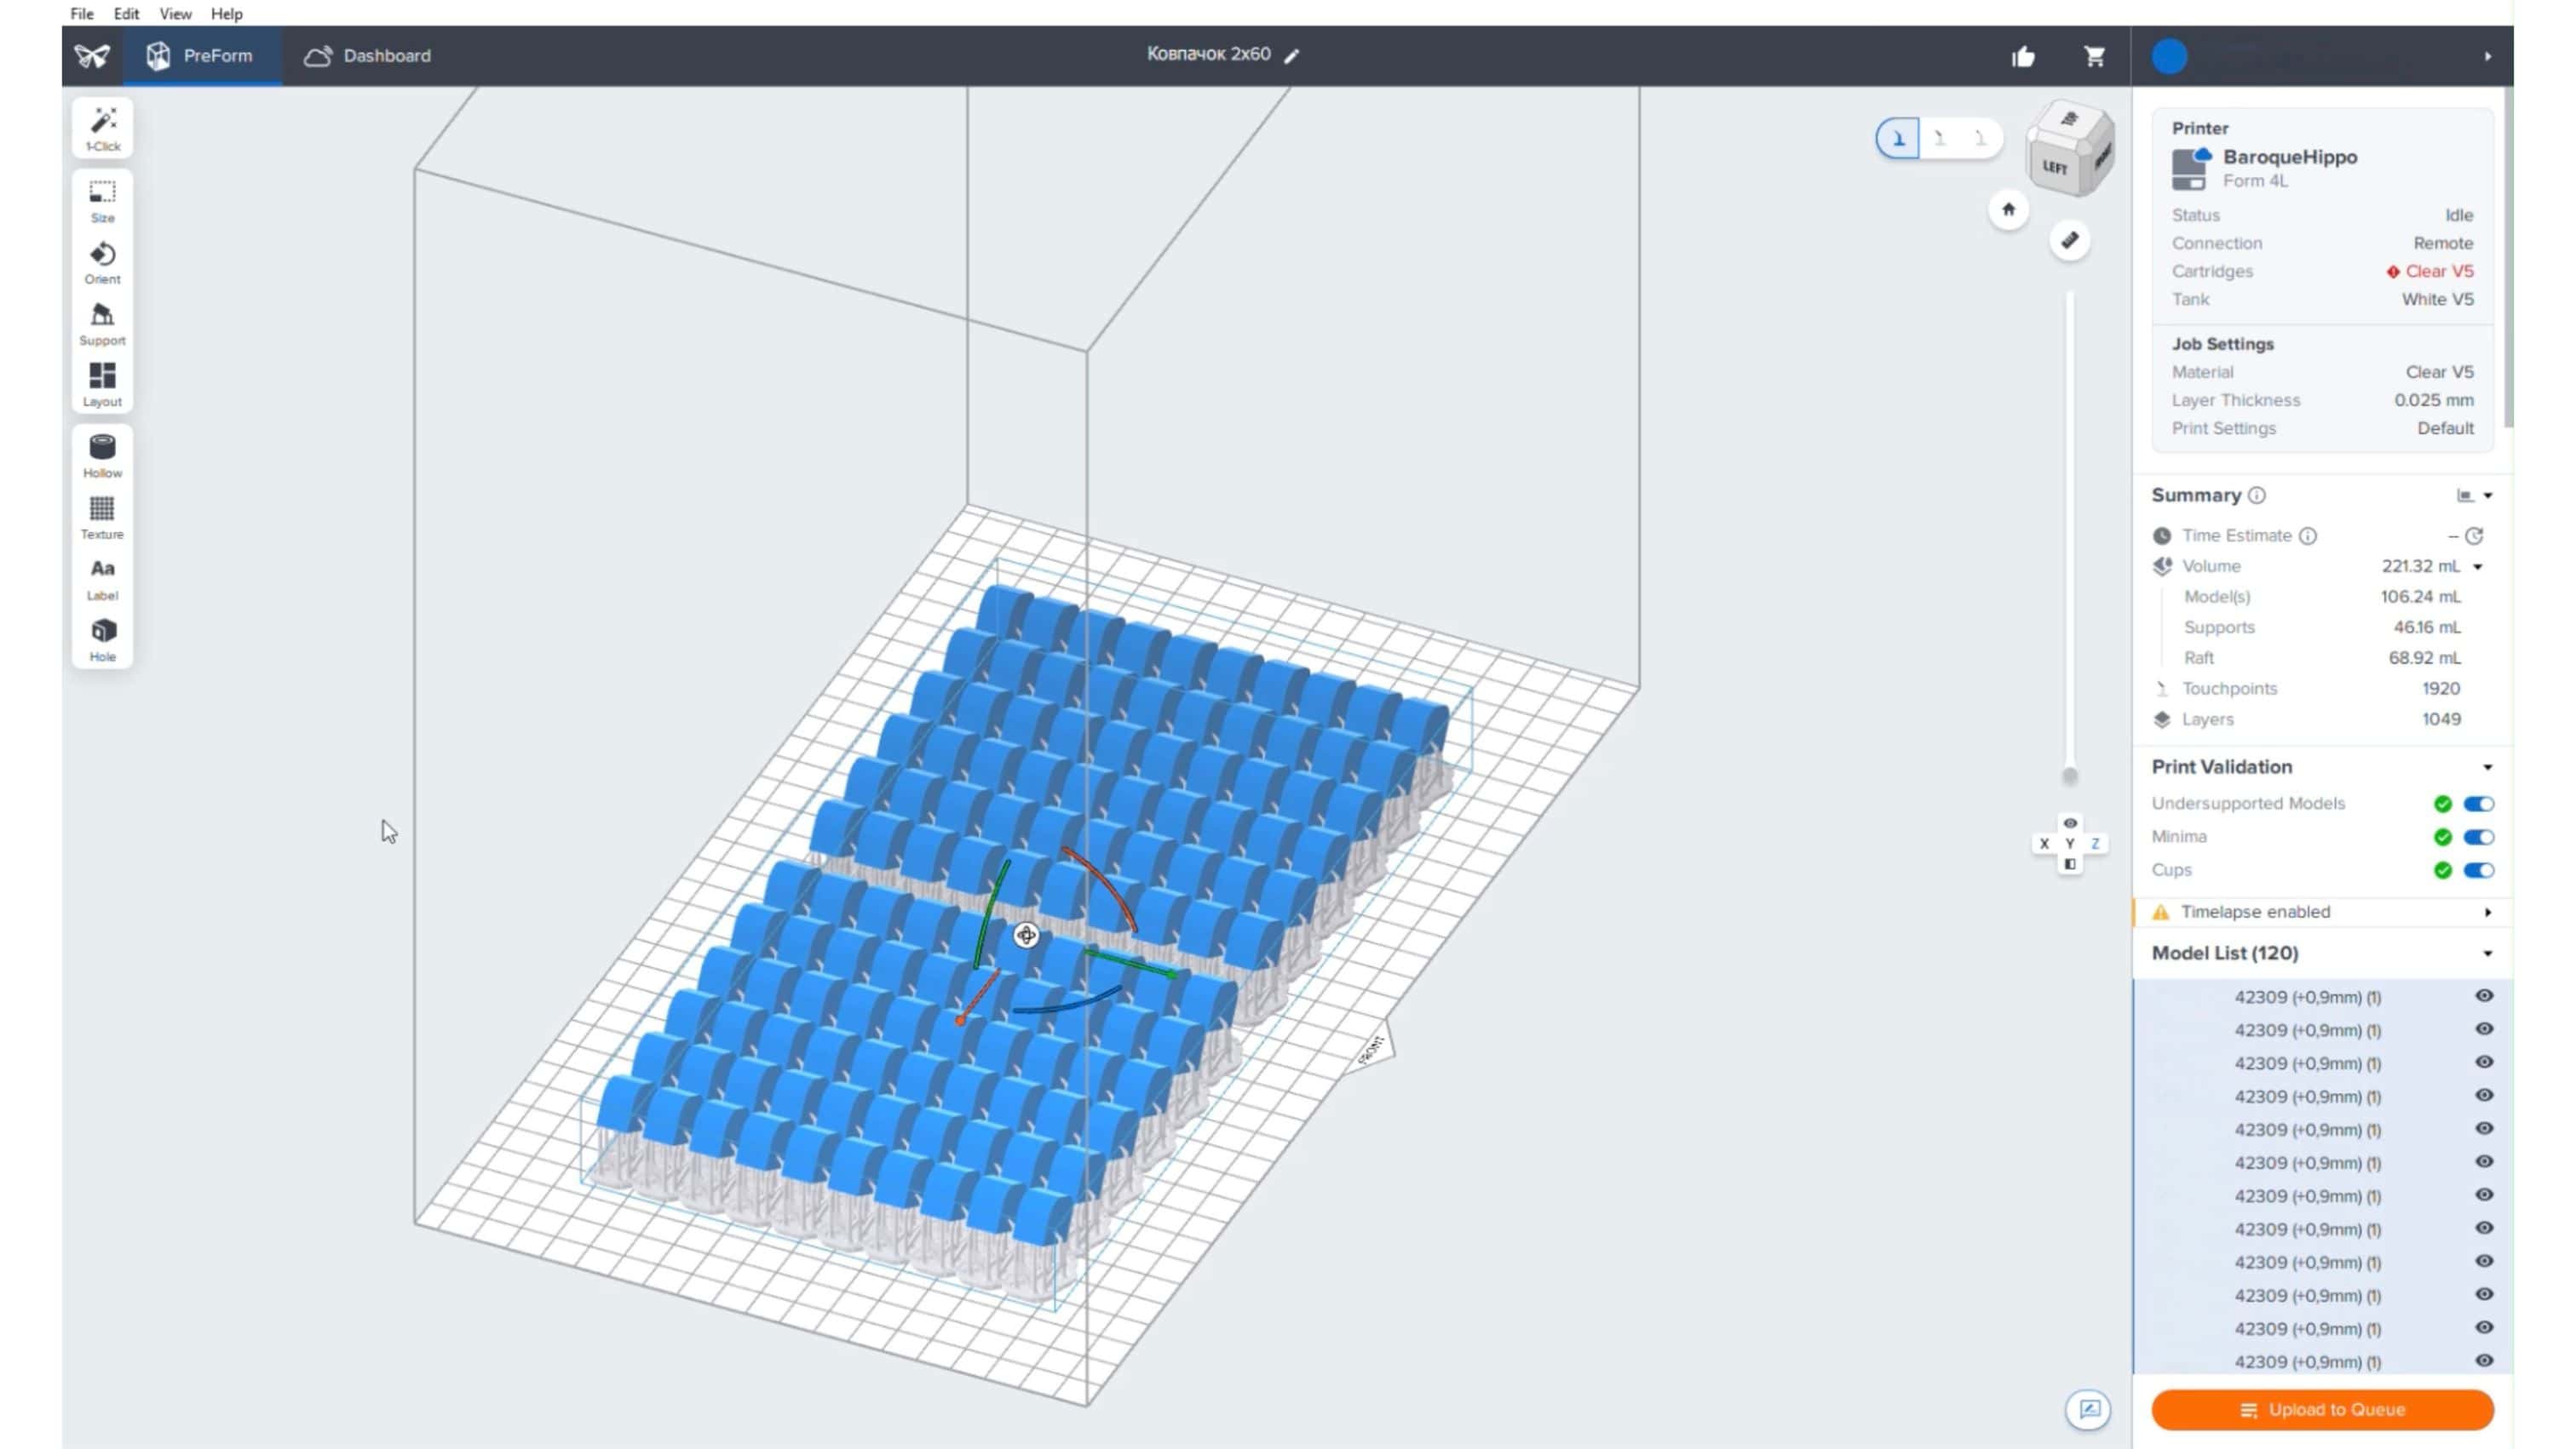Click the home view reset icon
This screenshot has height=1449, width=2576.
(x=2008, y=209)
